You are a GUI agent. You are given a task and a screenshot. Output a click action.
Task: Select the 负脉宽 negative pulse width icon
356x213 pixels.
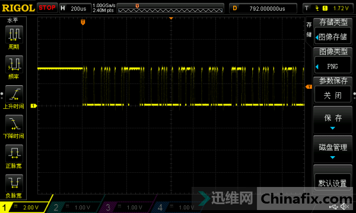[14, 183]
